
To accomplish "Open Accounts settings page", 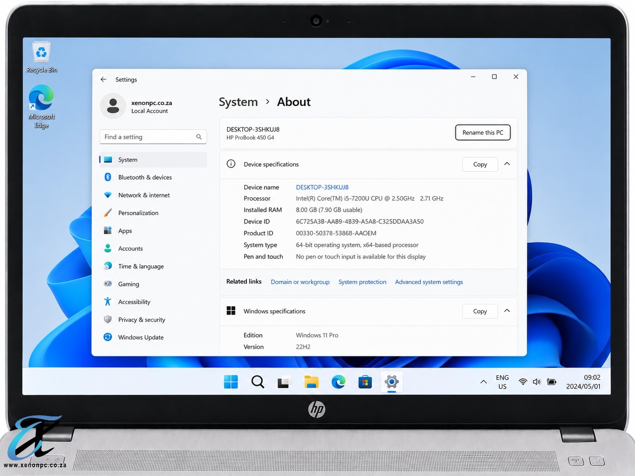I will (x=153, y=248).
